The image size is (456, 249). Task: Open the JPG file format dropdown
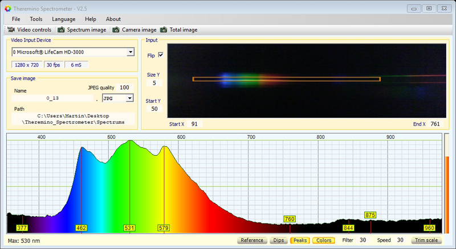click(129, 98)
